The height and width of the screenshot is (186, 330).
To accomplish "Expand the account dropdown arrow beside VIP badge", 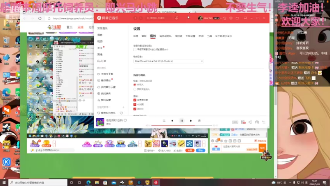I will [221, 18].
